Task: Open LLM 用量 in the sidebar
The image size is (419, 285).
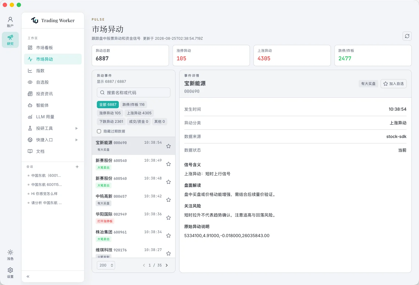Action: (53, 117)
